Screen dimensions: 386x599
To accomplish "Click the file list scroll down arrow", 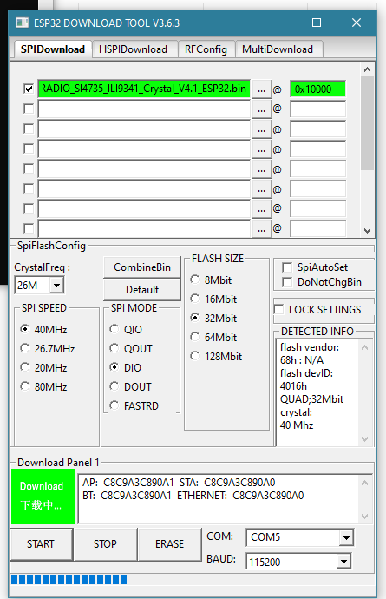I will click(x=367, y=230).
